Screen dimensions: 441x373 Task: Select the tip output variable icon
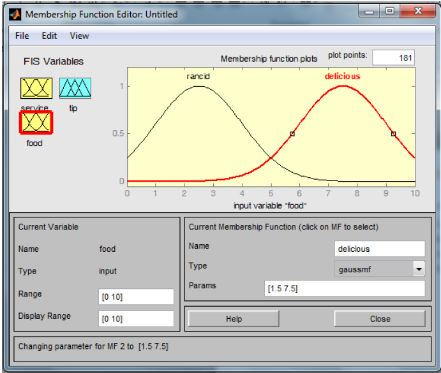click(75, 88)
